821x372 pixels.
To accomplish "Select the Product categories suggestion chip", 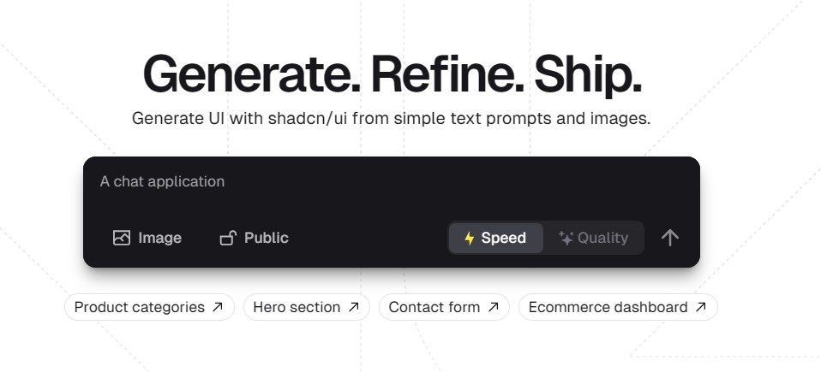I will point(149,307).
